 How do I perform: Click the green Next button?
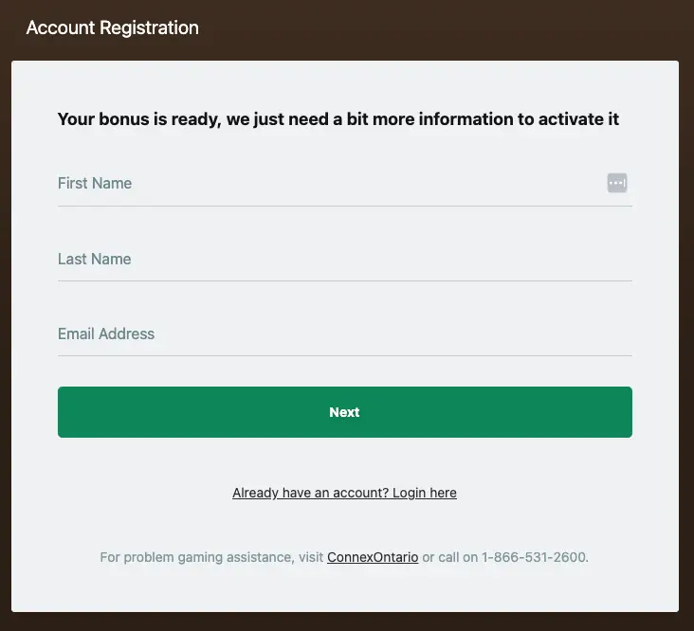pyautogui.click(x=345, y=412)
